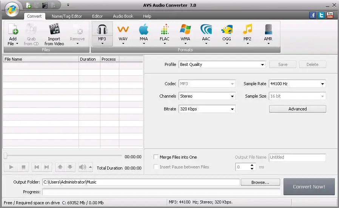Click the File Name column header
The height and width of the screenshot is (208, 339).
point(41,59)
